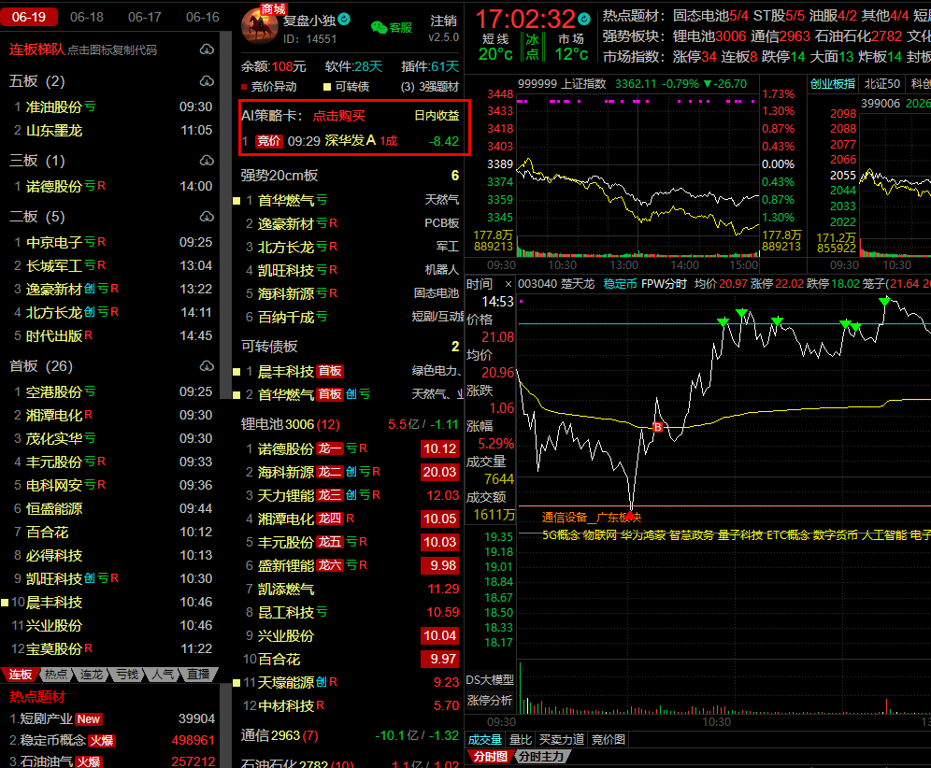Image resolution: width=931 pixels, height=768 pixels.
Task: Expand the 可转债板 section header
Action: click(350, 346)
